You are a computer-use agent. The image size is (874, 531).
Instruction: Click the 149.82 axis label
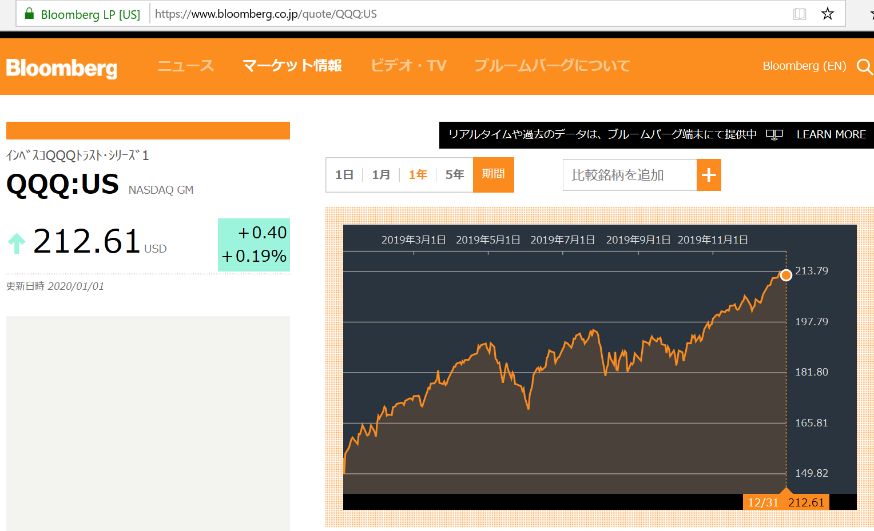click(812, 473)
